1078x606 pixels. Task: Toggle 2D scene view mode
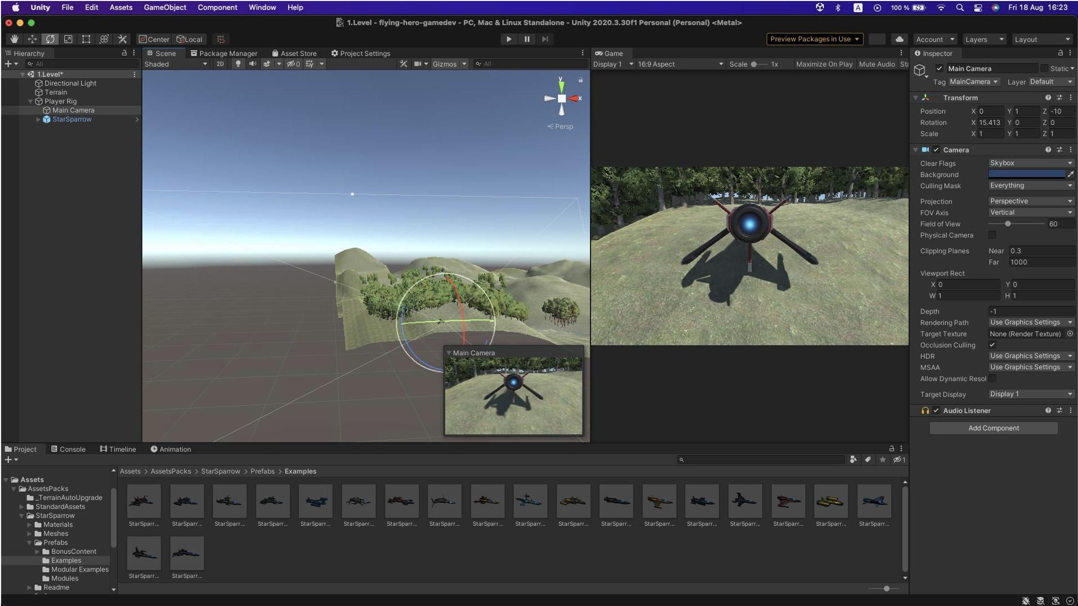tap(220, 64)
